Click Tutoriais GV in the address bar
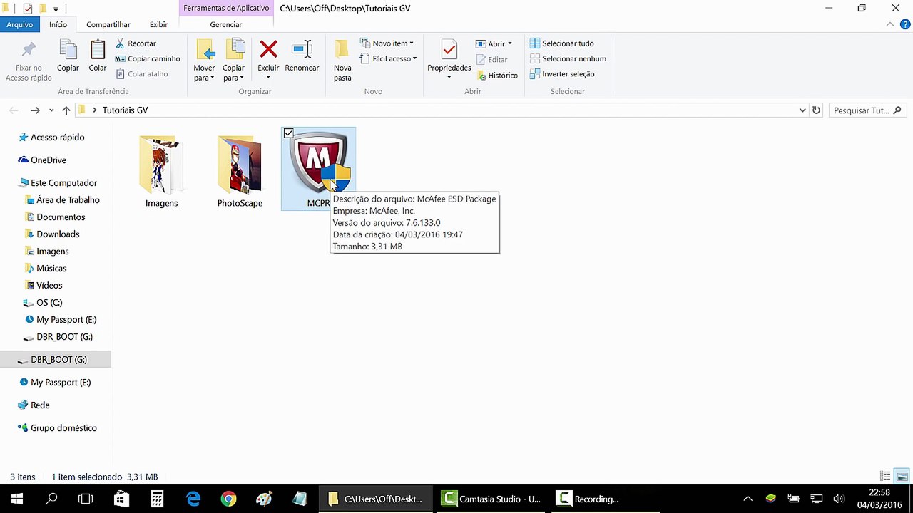Image resolution: width=913 pixels, height=513 pixels. click(x=125, y=110)
